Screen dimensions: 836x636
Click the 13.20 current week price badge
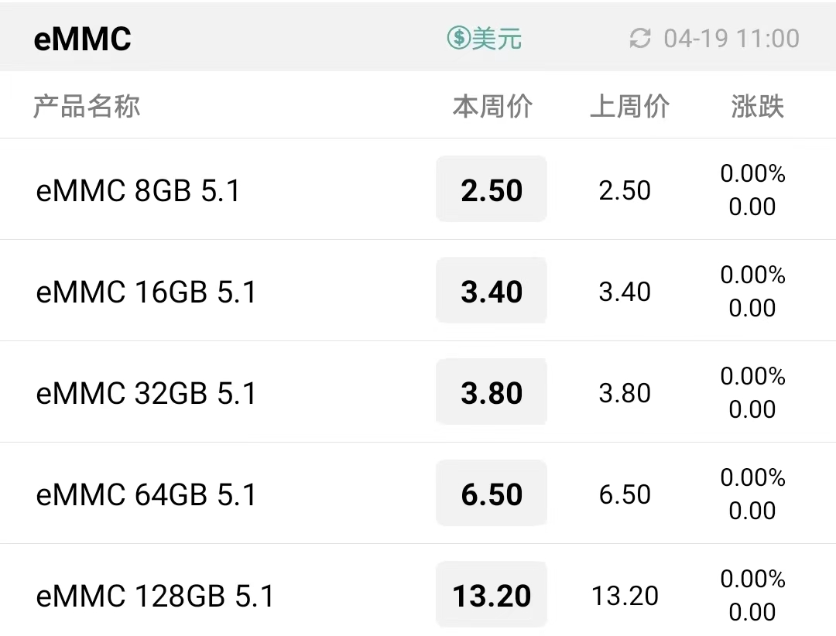tap(492, 594)
